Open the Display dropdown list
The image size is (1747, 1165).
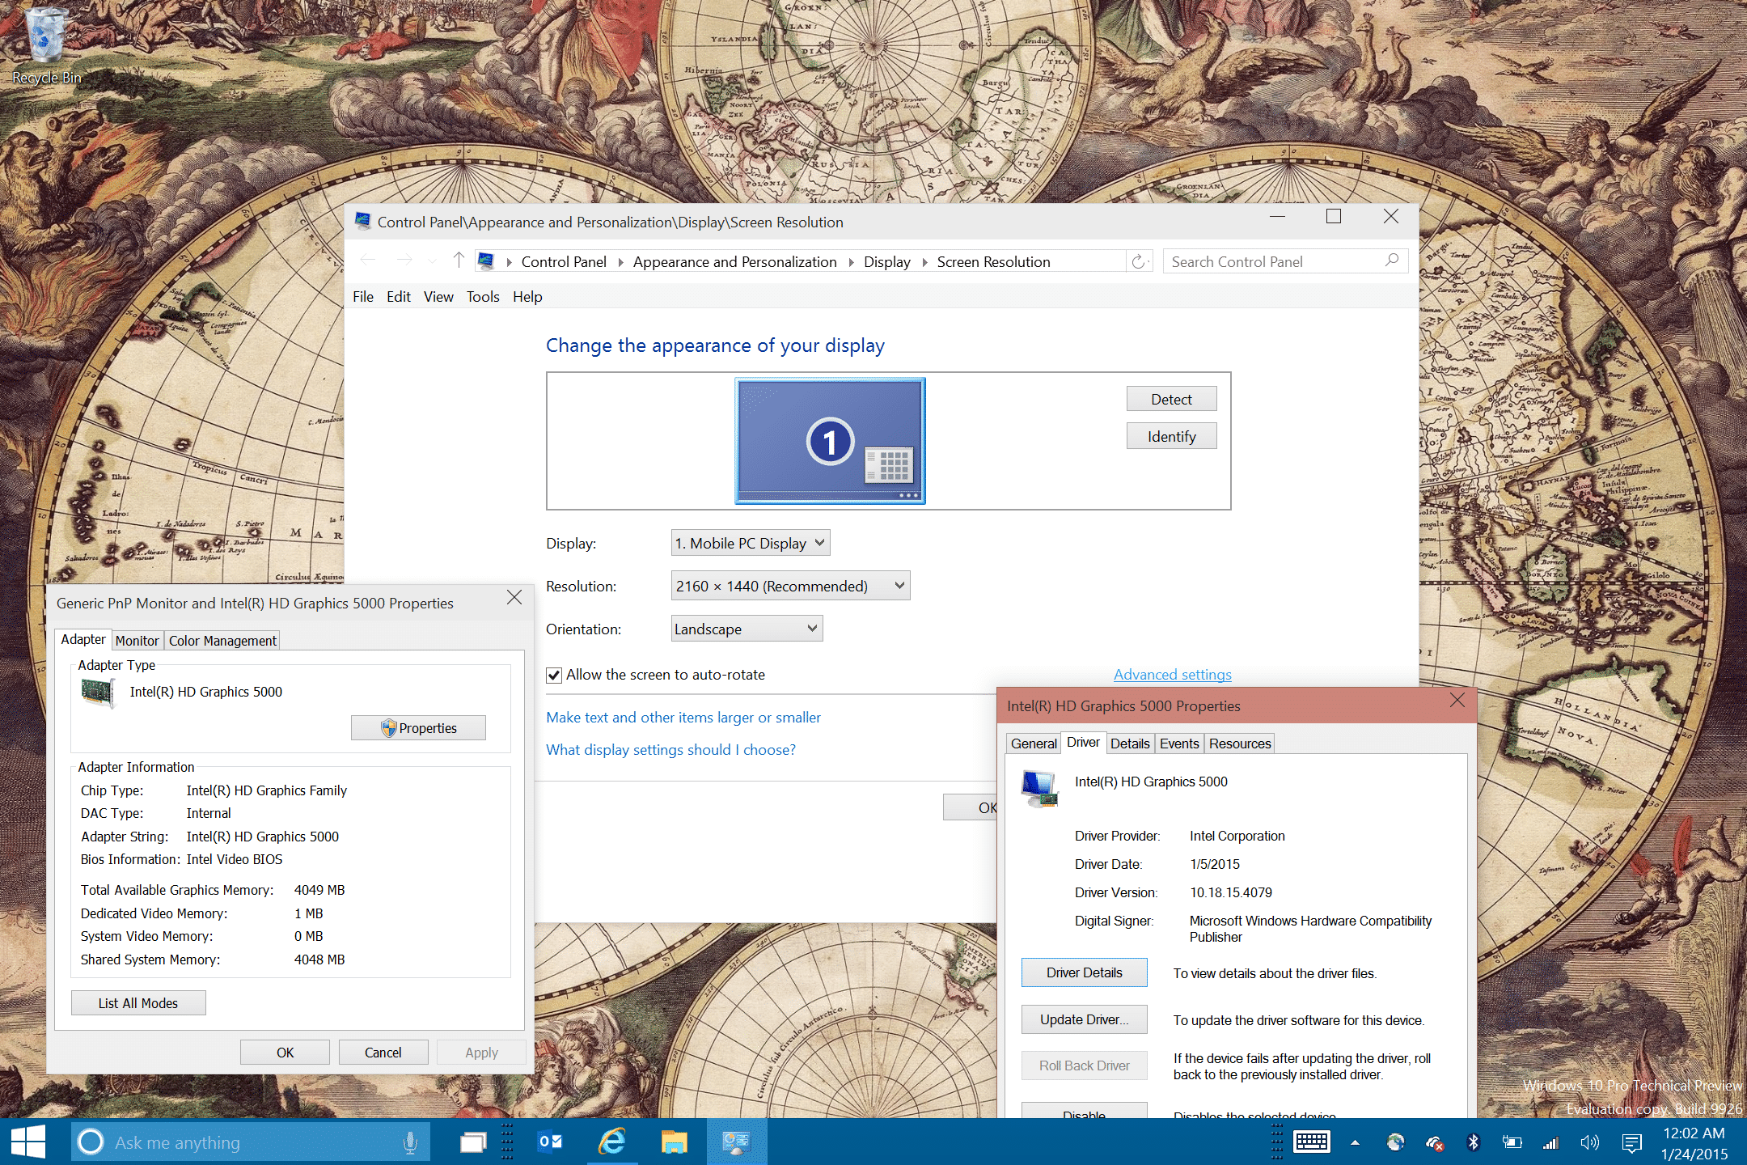coord(751,543)
